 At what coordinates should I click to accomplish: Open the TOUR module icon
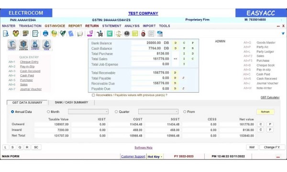click(x=46, y=45)
